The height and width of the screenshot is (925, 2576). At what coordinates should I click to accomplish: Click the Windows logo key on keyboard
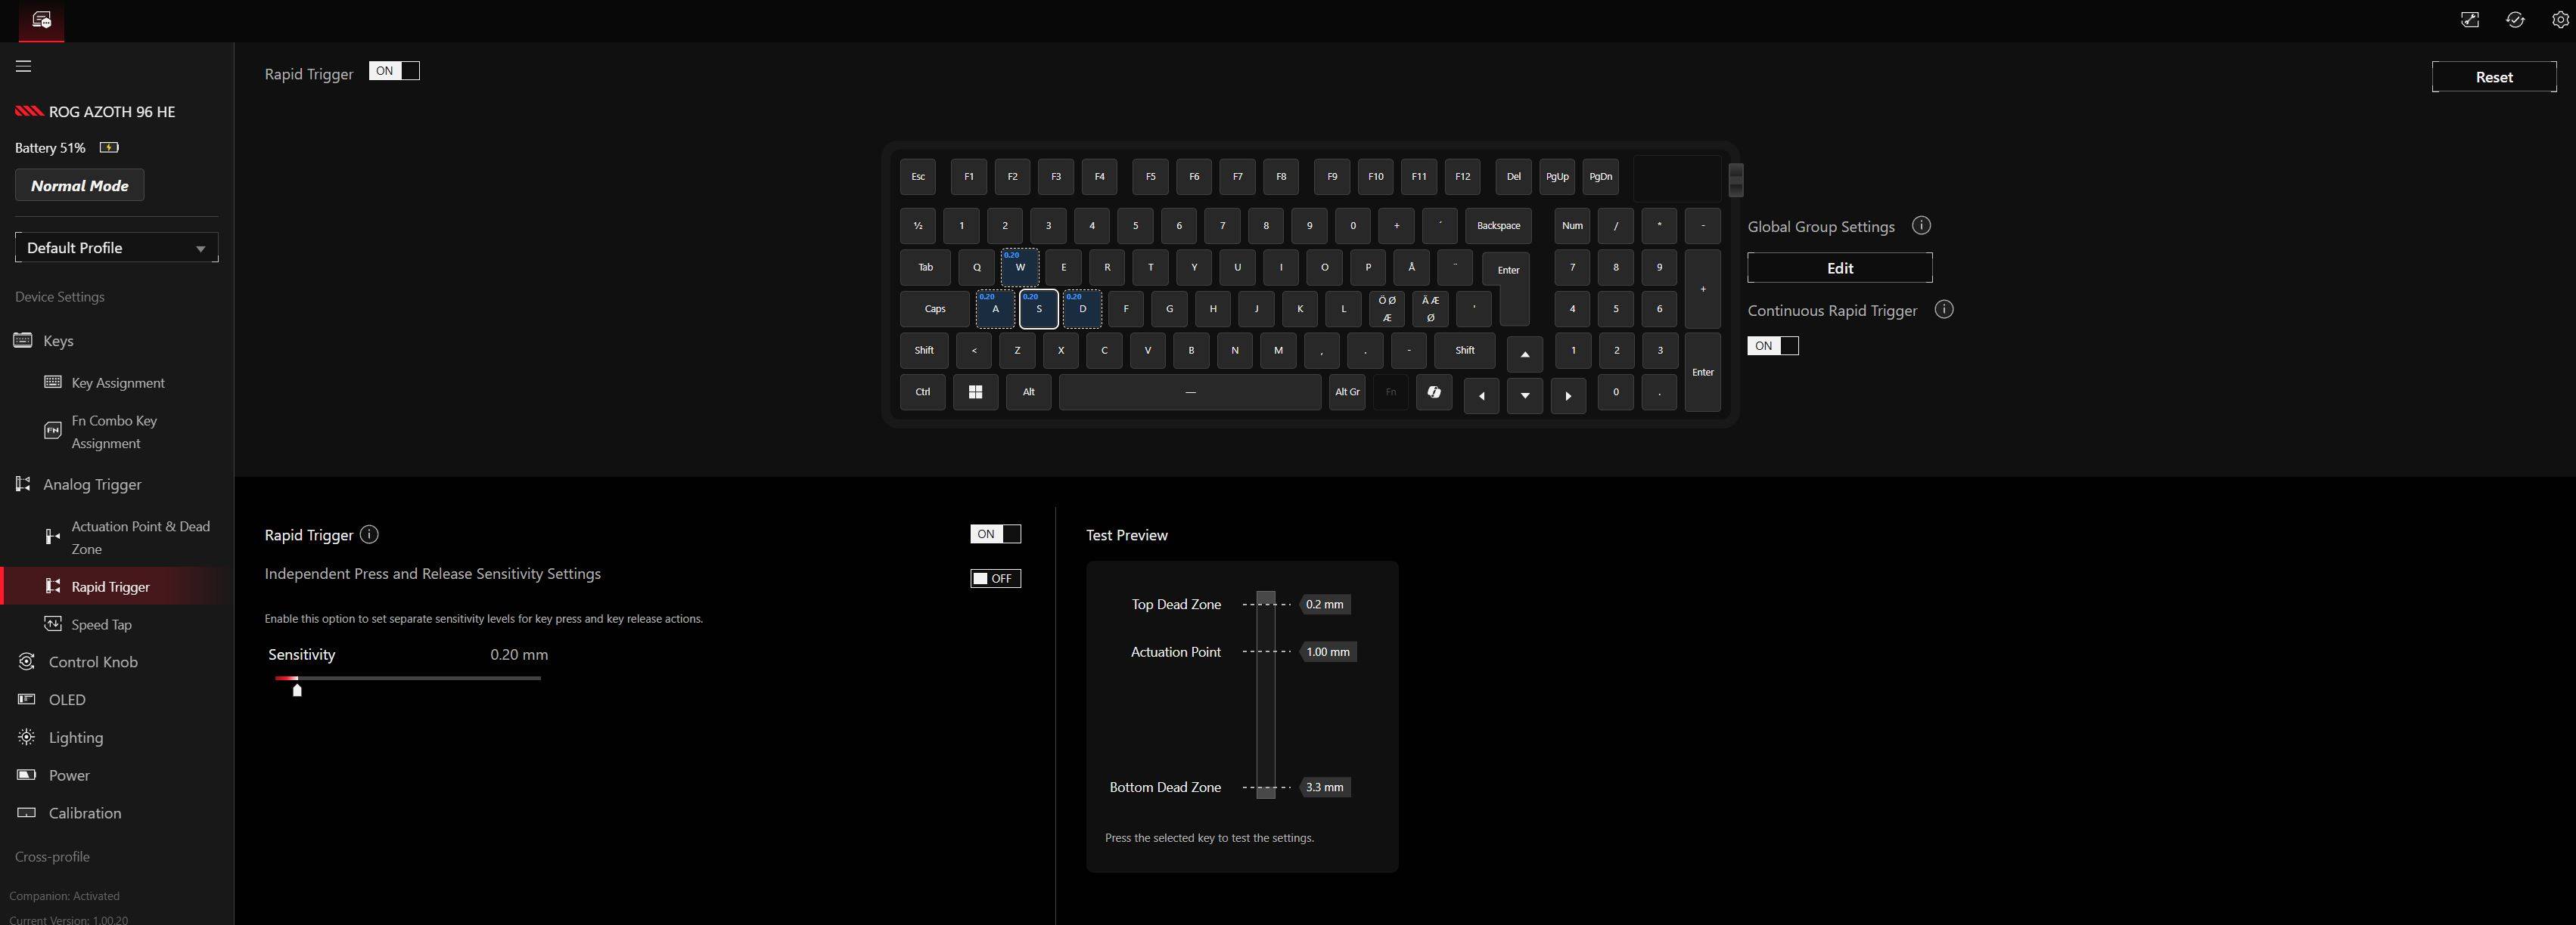click(975, 391)
